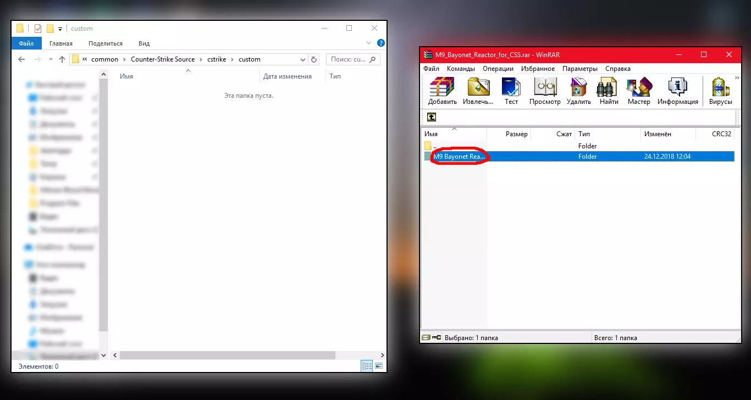Open the Избранное menu

click(538, 69)
